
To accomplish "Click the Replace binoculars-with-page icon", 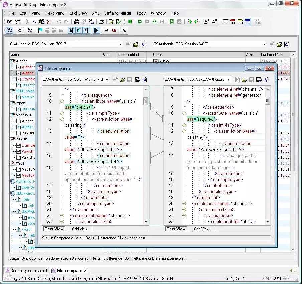I will click(91, 22).
